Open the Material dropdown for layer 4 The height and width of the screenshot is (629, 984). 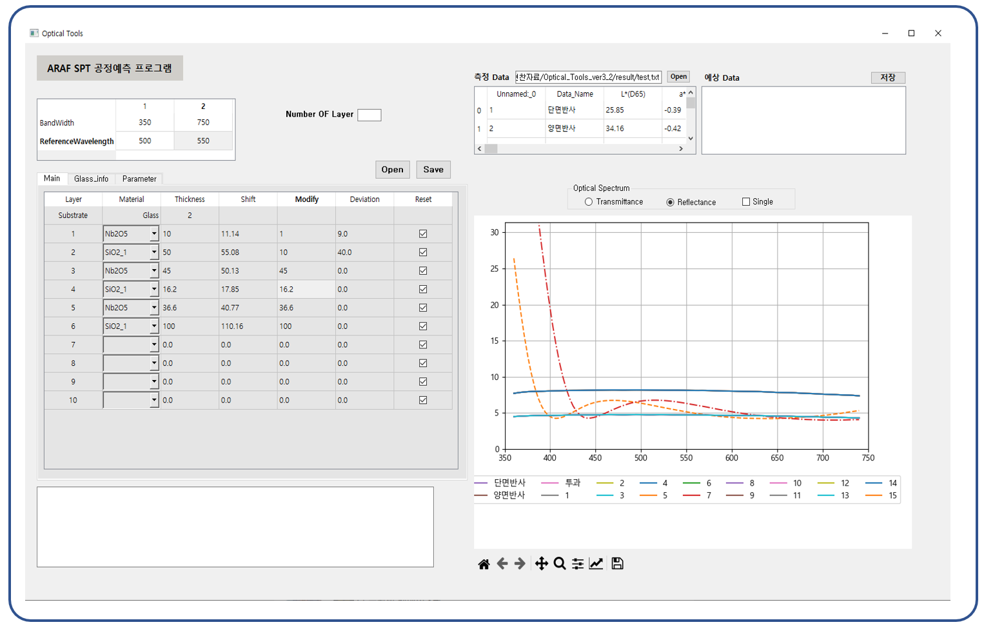click(154, 289)
